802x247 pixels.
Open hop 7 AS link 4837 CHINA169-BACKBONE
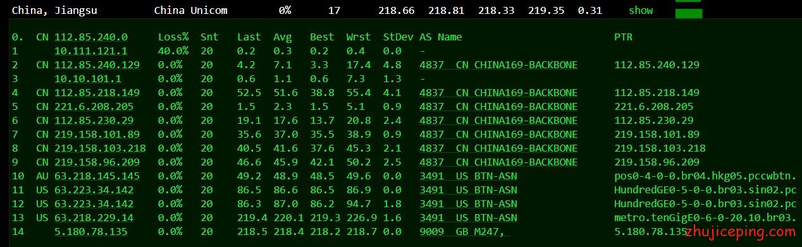click(x=498, y=134)
